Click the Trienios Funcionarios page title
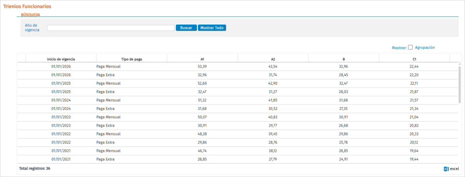The width and height of the screenshot is (465, 177). [x=27, y=6]
